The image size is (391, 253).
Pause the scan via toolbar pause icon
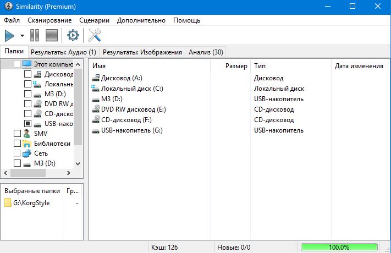tap(35, 36)
